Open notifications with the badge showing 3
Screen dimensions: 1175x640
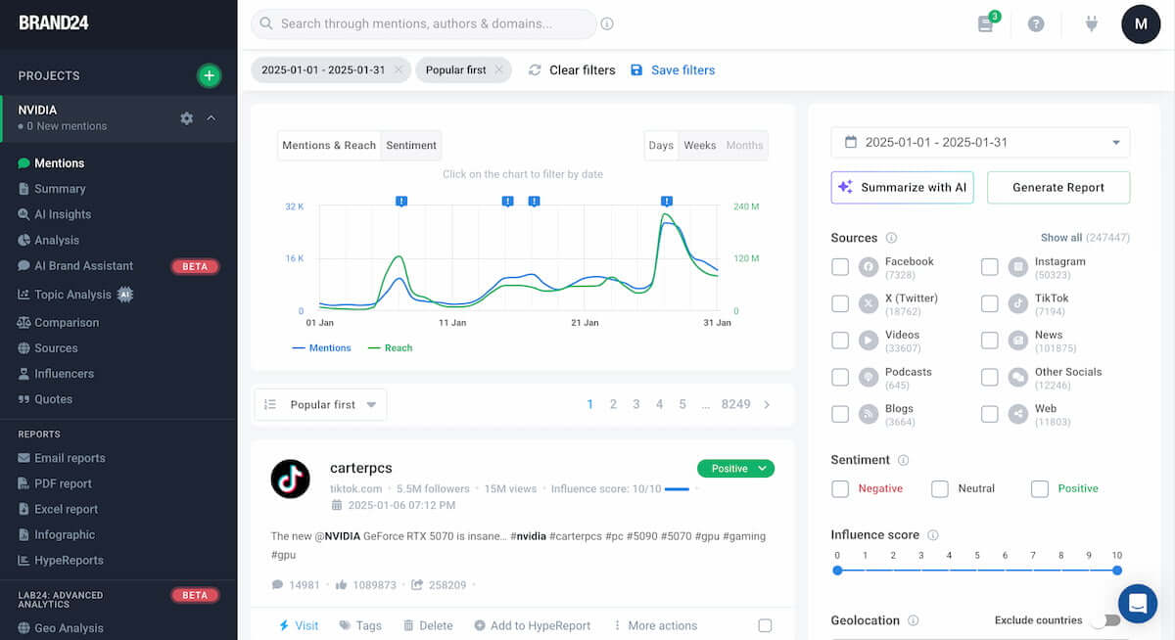click(984, 23)
